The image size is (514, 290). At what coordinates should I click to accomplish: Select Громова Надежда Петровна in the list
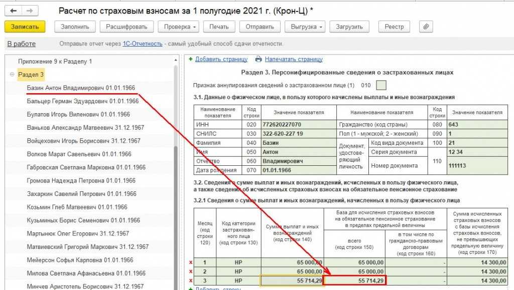point(81,180)
